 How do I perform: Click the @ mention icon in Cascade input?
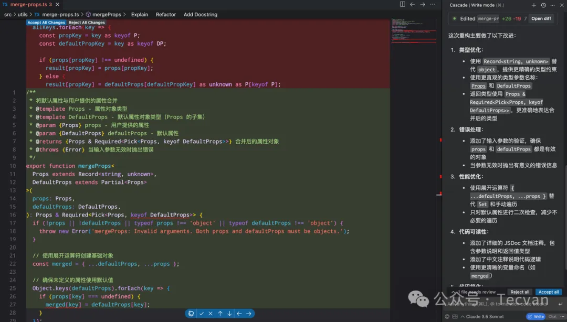[x=447, y=317]
